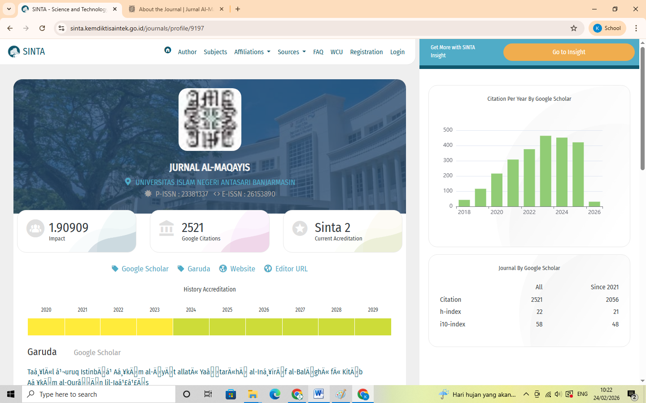Viewport: 646px width, 403px height.
Task: Open the notification center icon
Action: point(632,394)
